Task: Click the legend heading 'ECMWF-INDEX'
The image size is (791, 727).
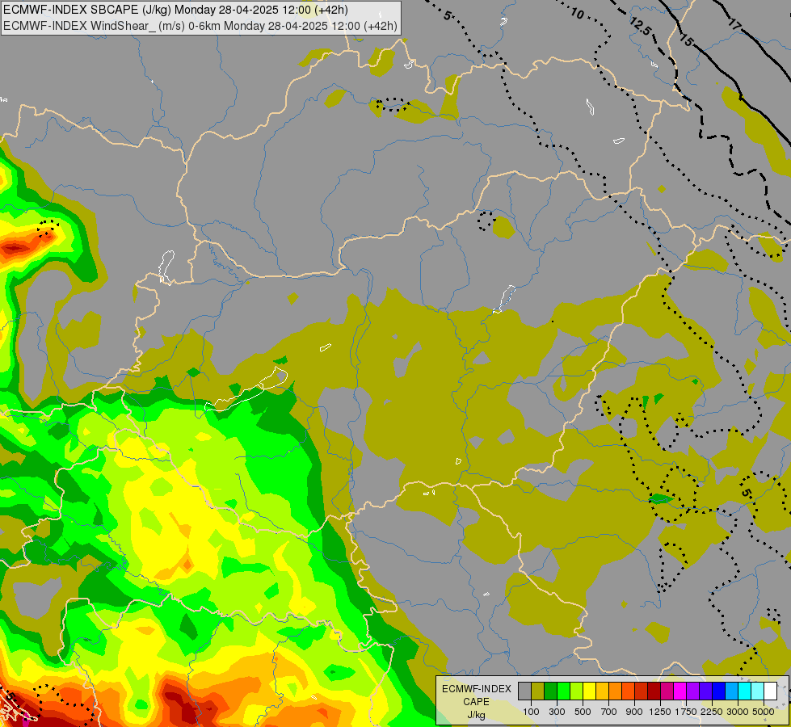Action: pyautogui.click(x=477, y=689)
